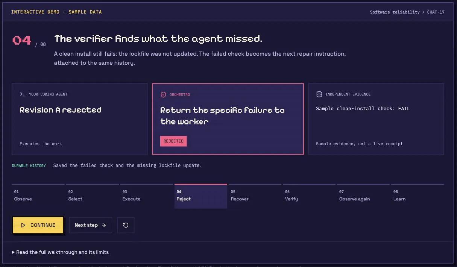Go to step 03 Execute
The image size is (457, 267).
pos(147,196)
